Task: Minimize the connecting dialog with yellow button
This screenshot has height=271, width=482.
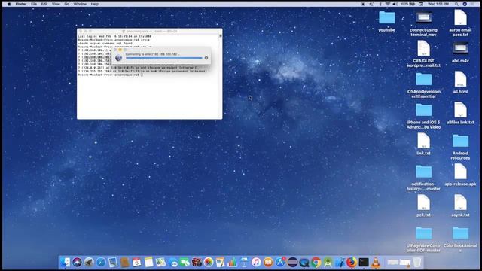Action: [120, 50]
